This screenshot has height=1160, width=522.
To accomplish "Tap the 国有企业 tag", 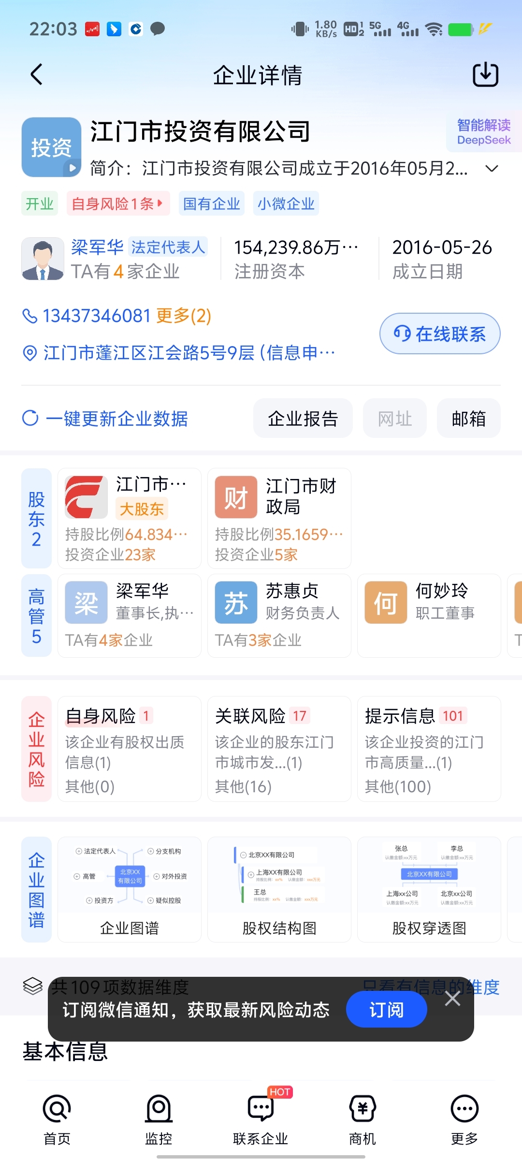I will [x=212, y=203].
